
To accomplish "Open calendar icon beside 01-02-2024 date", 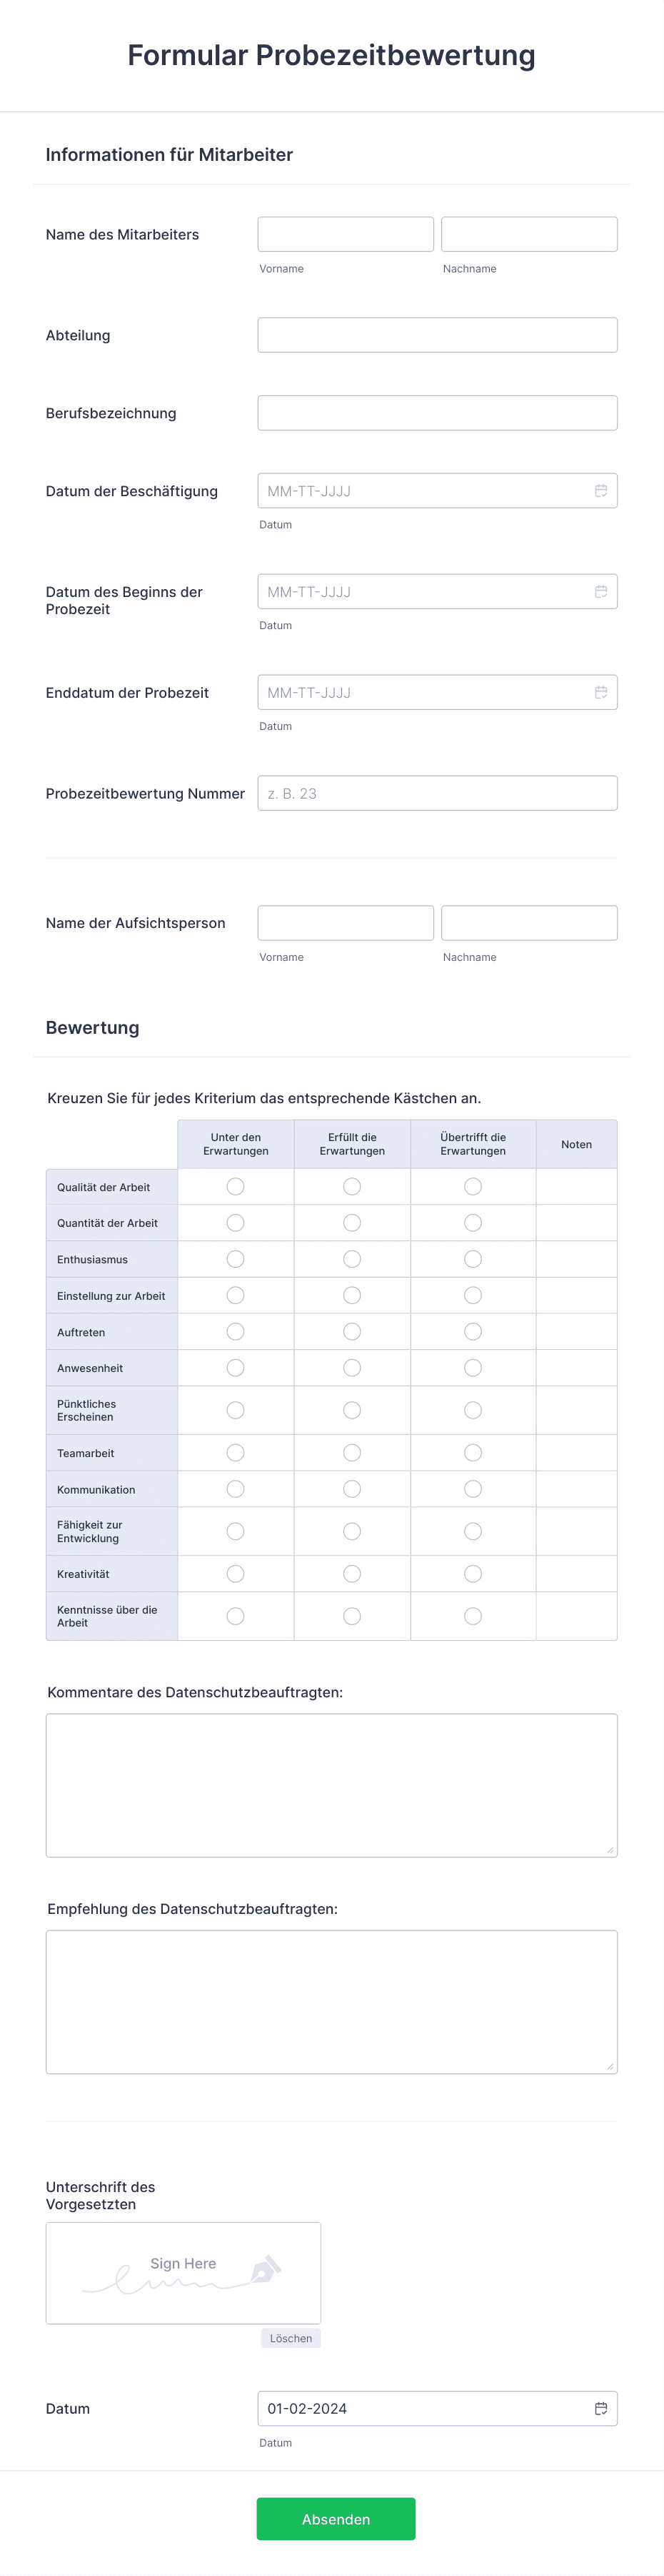I will coord(601,2409).
